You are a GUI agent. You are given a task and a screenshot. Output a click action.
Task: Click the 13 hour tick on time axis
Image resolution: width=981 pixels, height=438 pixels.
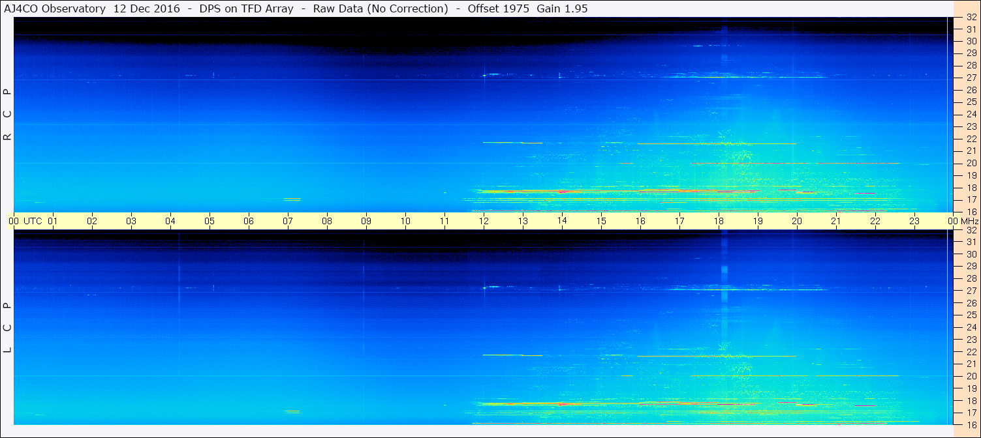point(523,221)
